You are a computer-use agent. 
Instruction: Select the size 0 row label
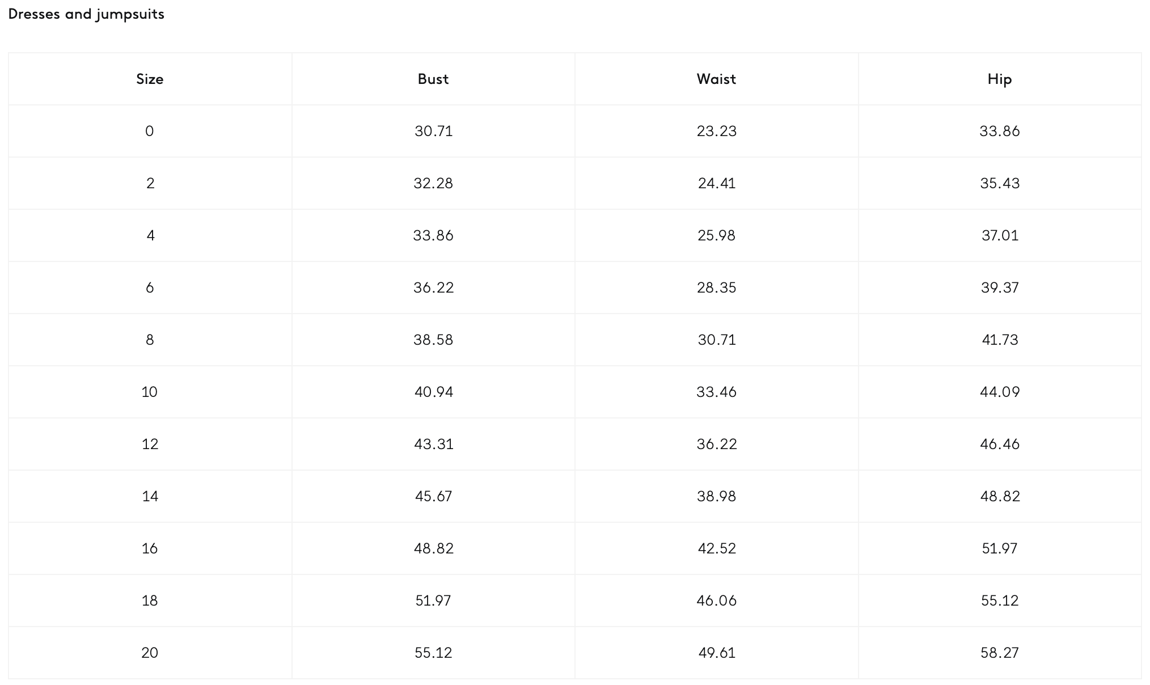tap(150, 131)
